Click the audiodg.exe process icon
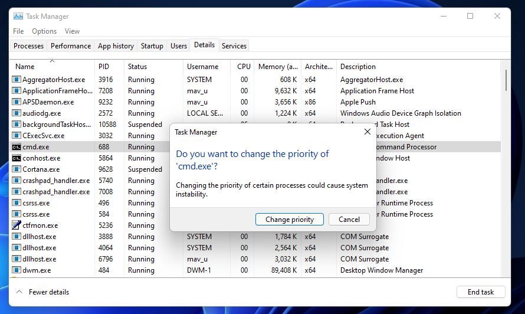This screenshot has height=314, width=525. coord(17,113)
